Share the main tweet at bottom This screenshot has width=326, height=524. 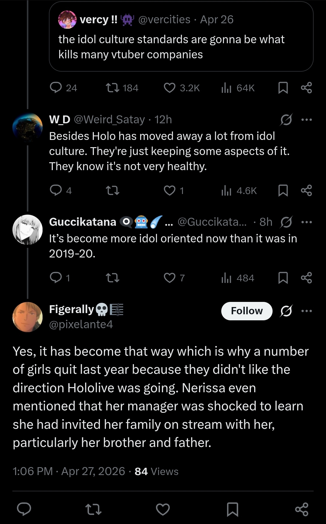coord(302,509)
